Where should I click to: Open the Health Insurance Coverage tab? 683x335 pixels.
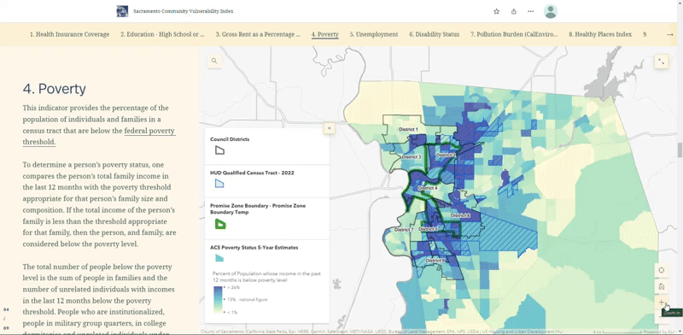pyautogui.click(x=70, y=34)
